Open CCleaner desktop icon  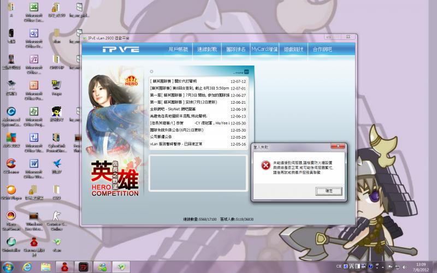pos(11,166)
